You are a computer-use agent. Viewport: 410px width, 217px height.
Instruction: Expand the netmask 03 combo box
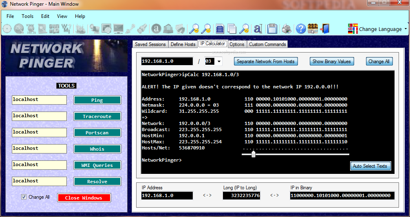tap(219, 61)
